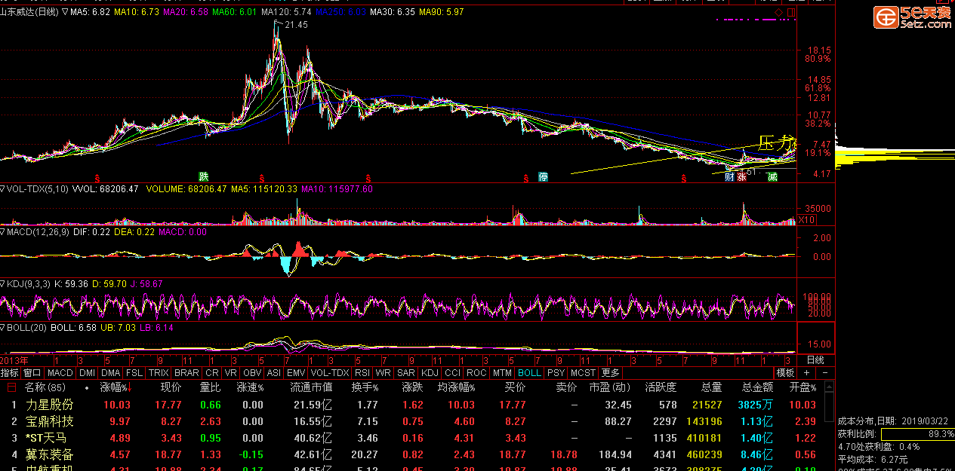Expand the KDJ(9,3,3) indicator dropdown triangle
This screenshot has height=471, width=955.
(x=3, y=284)
